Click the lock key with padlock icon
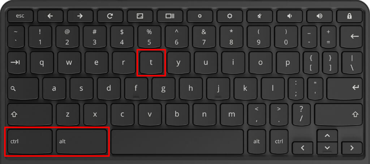The width and height of the screenshot is (370, 164). pos(349,16)
